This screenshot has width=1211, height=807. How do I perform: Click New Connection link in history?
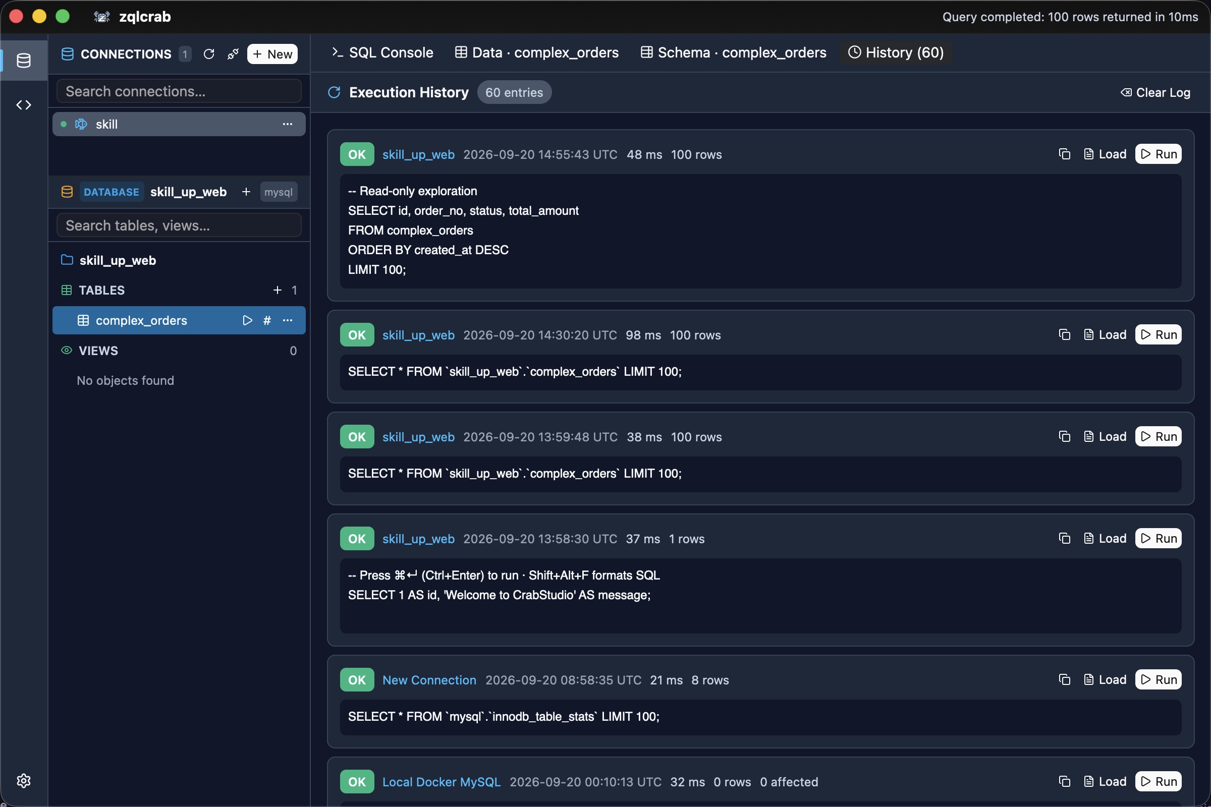tap(429, 680)
